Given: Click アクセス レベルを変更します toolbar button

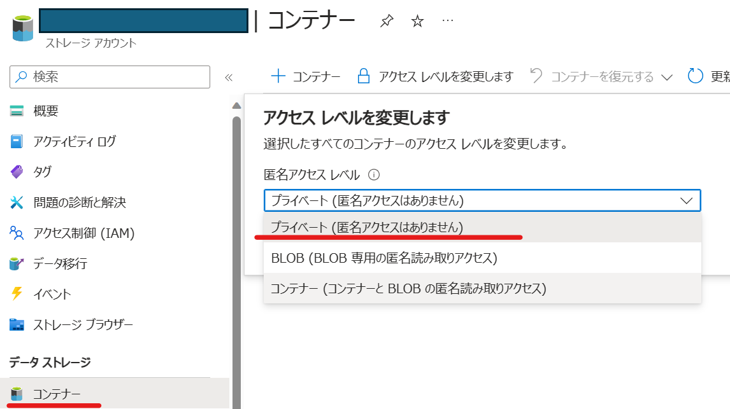Looking at the screenshot, I should tap(435, 76).
